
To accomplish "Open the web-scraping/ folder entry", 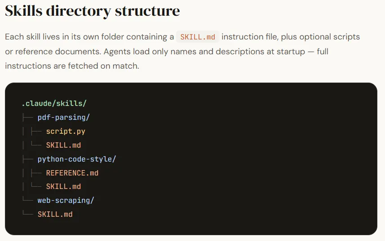I will pos(66,201).
